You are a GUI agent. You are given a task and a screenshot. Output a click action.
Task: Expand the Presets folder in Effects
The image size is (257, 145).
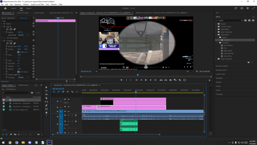216,24
